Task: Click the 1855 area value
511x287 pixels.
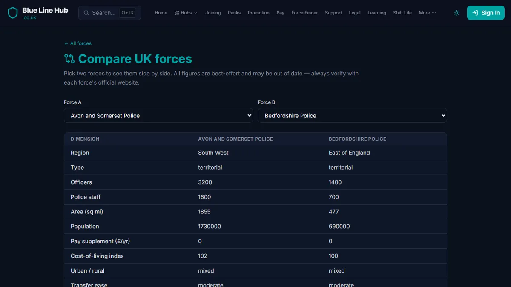Action: pyautogui.click(x=204, y=212)
